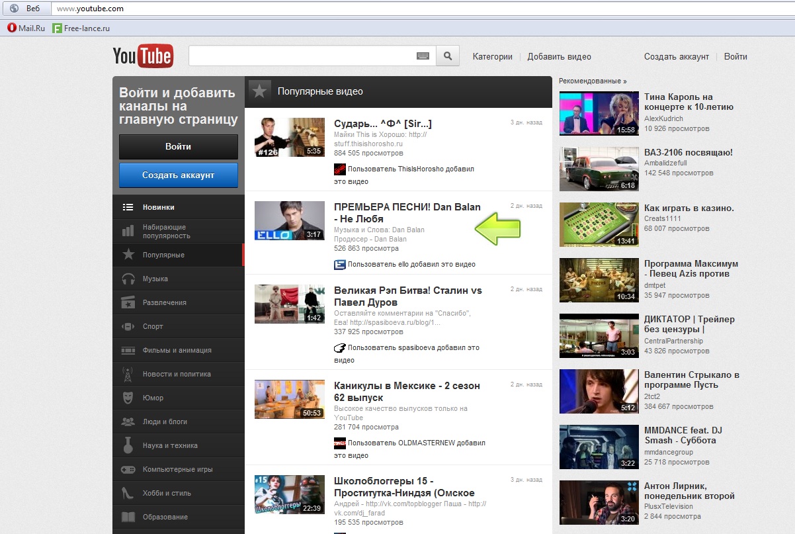Click the Войти button in left panel
This screenshot has height=534, width=795.
tap(179, 147)
